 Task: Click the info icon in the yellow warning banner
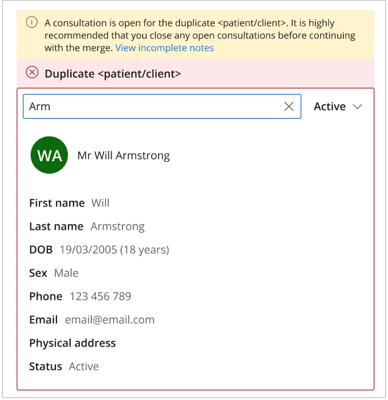point(32,23)
